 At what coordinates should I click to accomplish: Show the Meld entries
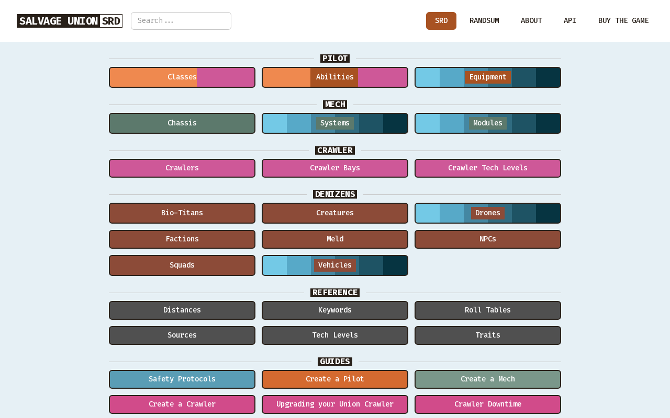point(335,239)
